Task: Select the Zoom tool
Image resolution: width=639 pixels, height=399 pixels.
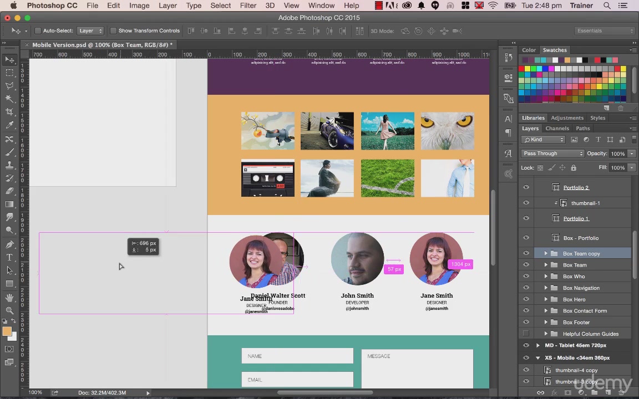Action: pos(9,311)
